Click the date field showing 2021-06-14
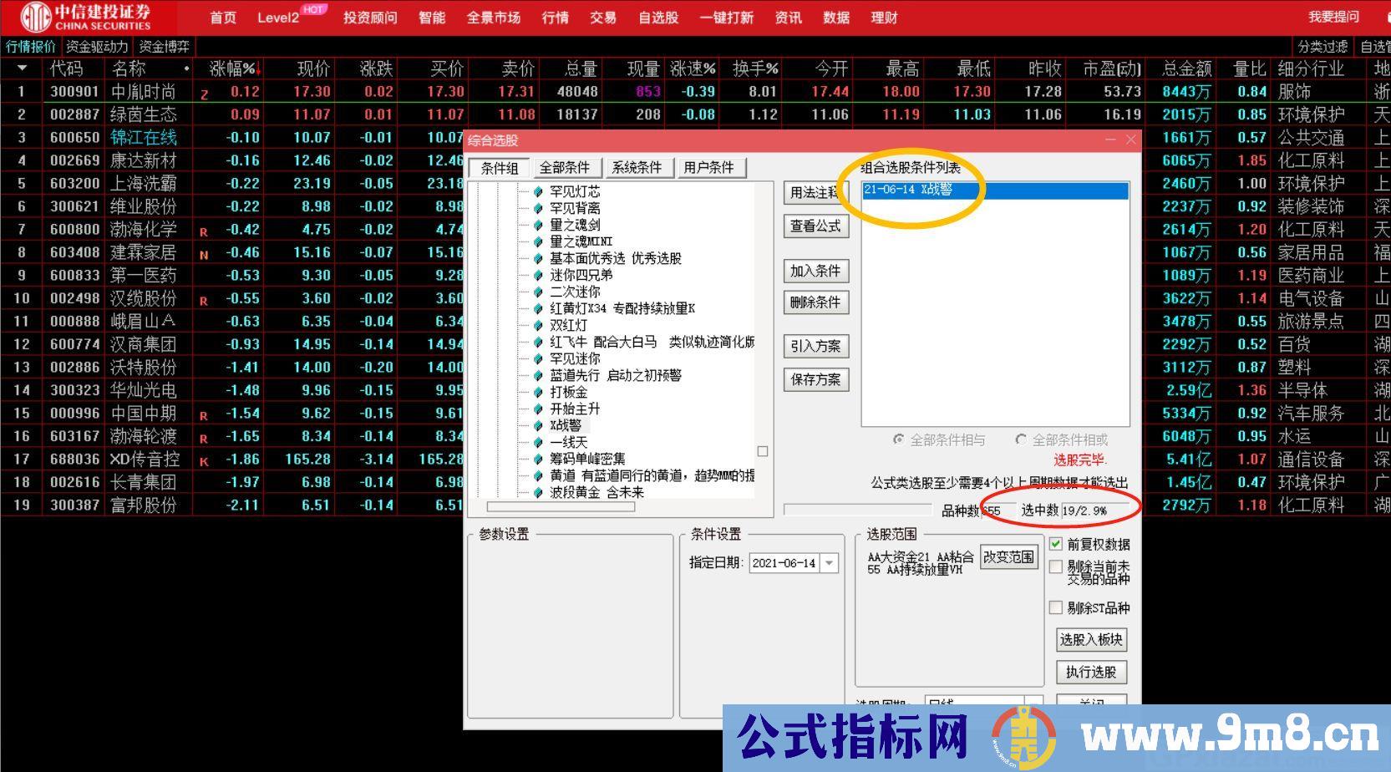1391x772 pixels. pos(784,563)
